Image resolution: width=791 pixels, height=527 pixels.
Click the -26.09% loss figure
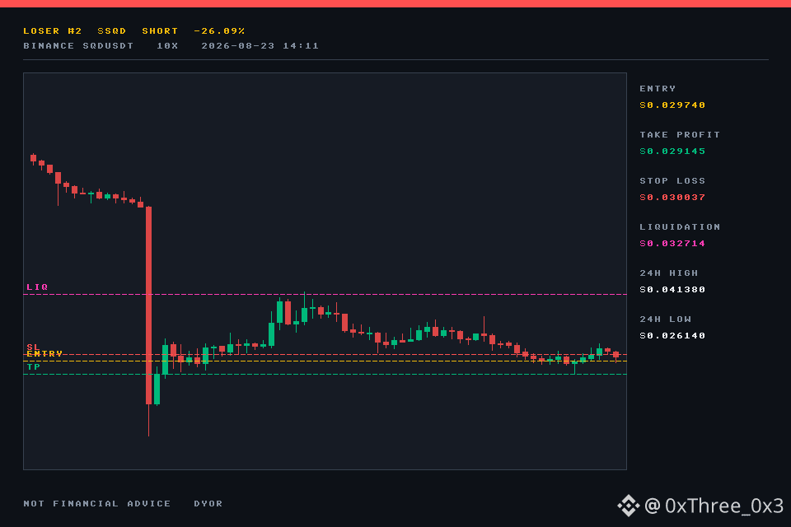pyautogui.click(x=219, y=30)
